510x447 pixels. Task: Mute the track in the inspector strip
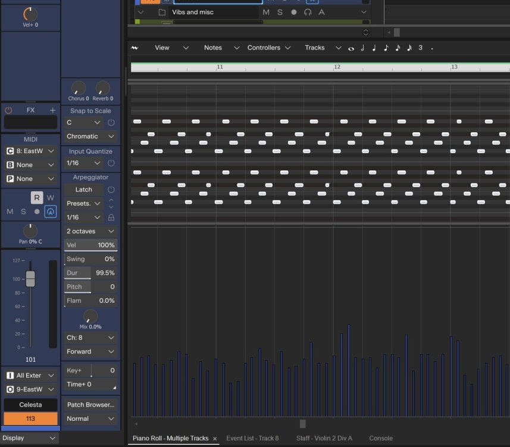coord(10,212)
